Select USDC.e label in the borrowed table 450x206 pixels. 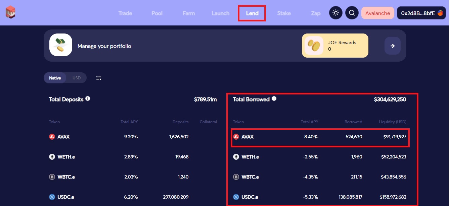coord(251,197)
